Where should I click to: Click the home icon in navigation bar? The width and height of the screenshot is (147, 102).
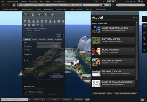tap(14, 5)
